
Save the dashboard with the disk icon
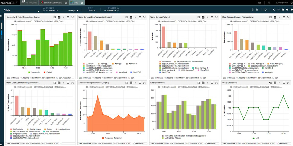coord(283,10)
